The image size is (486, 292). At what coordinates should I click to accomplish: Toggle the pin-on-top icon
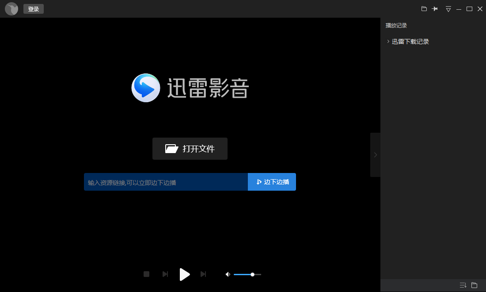pyautogui.click(x=435, y=9)
